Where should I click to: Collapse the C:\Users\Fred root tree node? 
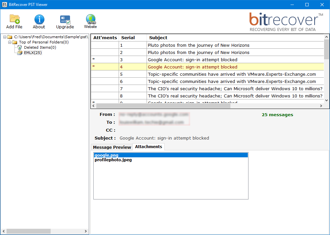5,37
